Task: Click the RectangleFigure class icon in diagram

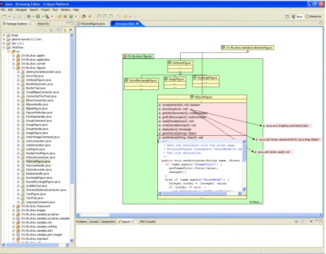Action: (x=195, y=77)
